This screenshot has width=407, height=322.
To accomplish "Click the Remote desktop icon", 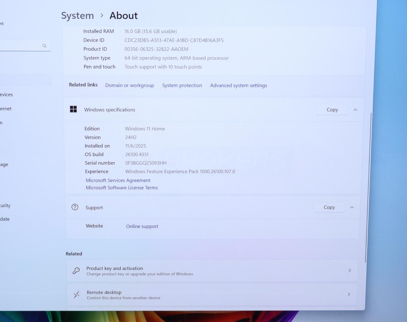I will (x=76, y=295).
